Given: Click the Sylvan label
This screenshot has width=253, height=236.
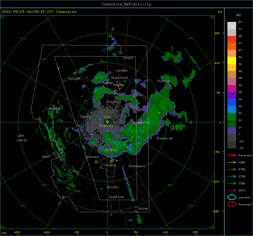Looking at the screenshot, I should pos(108,83).
